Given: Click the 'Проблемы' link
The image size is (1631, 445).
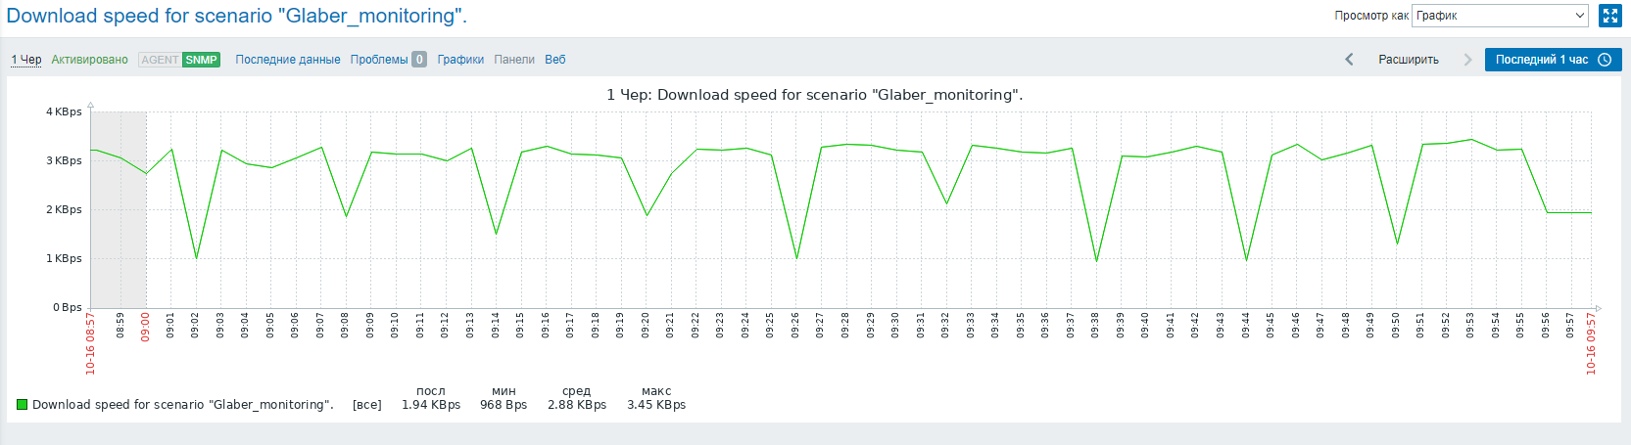Looking at the screenshot, I should point(379,60).
